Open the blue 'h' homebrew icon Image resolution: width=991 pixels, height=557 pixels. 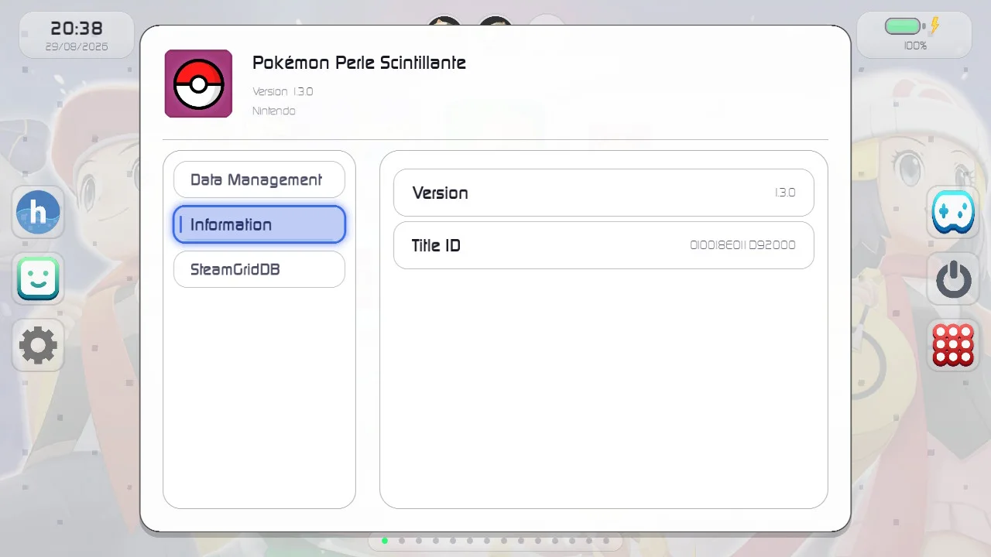pos(38,212)
